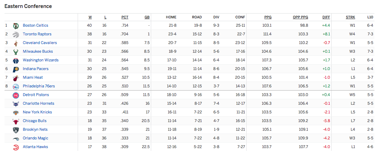Click the Toronto Raptors logo icon
This screenshot has width=380, height=154.
point(16,34)
